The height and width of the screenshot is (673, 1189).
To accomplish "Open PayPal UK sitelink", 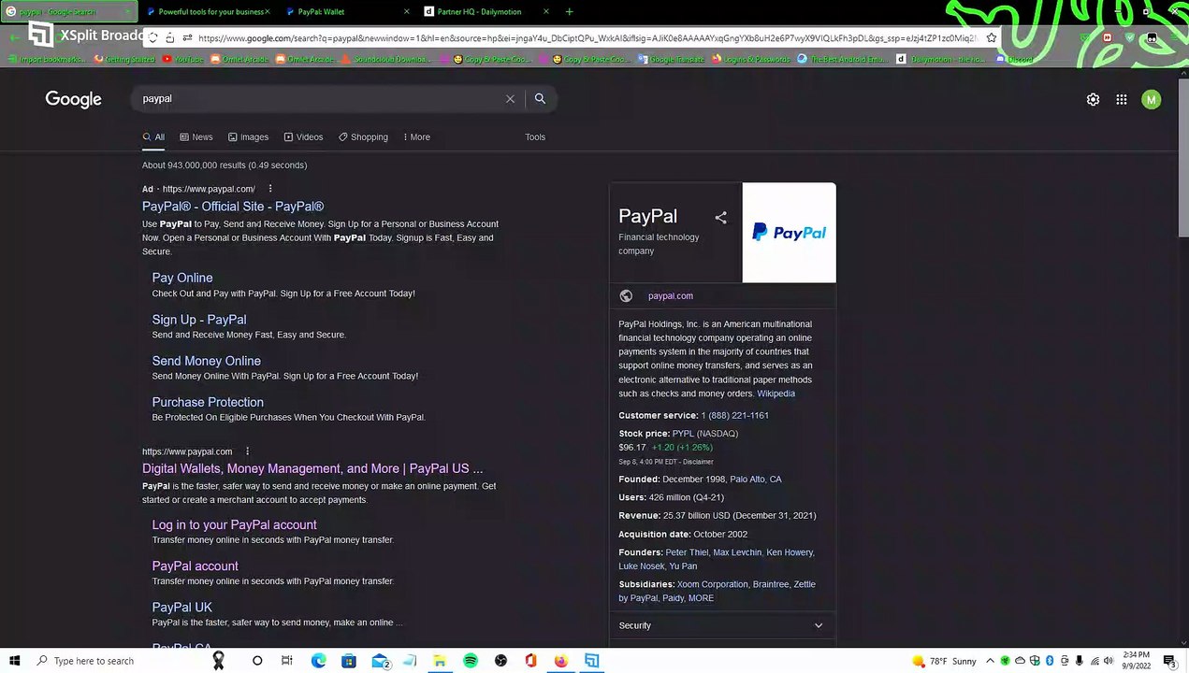I will click(x=182, y=607).
